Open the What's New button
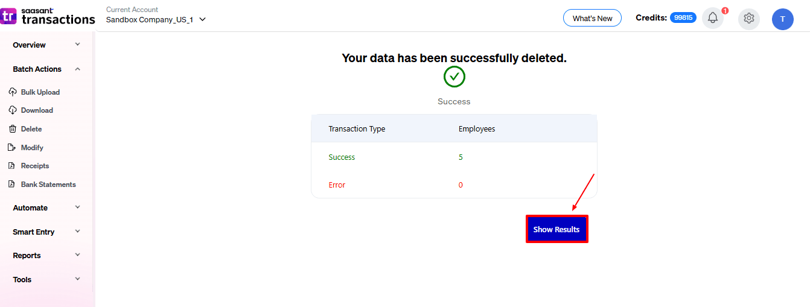The height and width of the screenshot is (307, 810). (592, 18)
